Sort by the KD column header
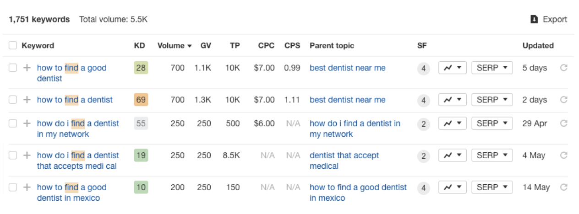 [139, 46]
